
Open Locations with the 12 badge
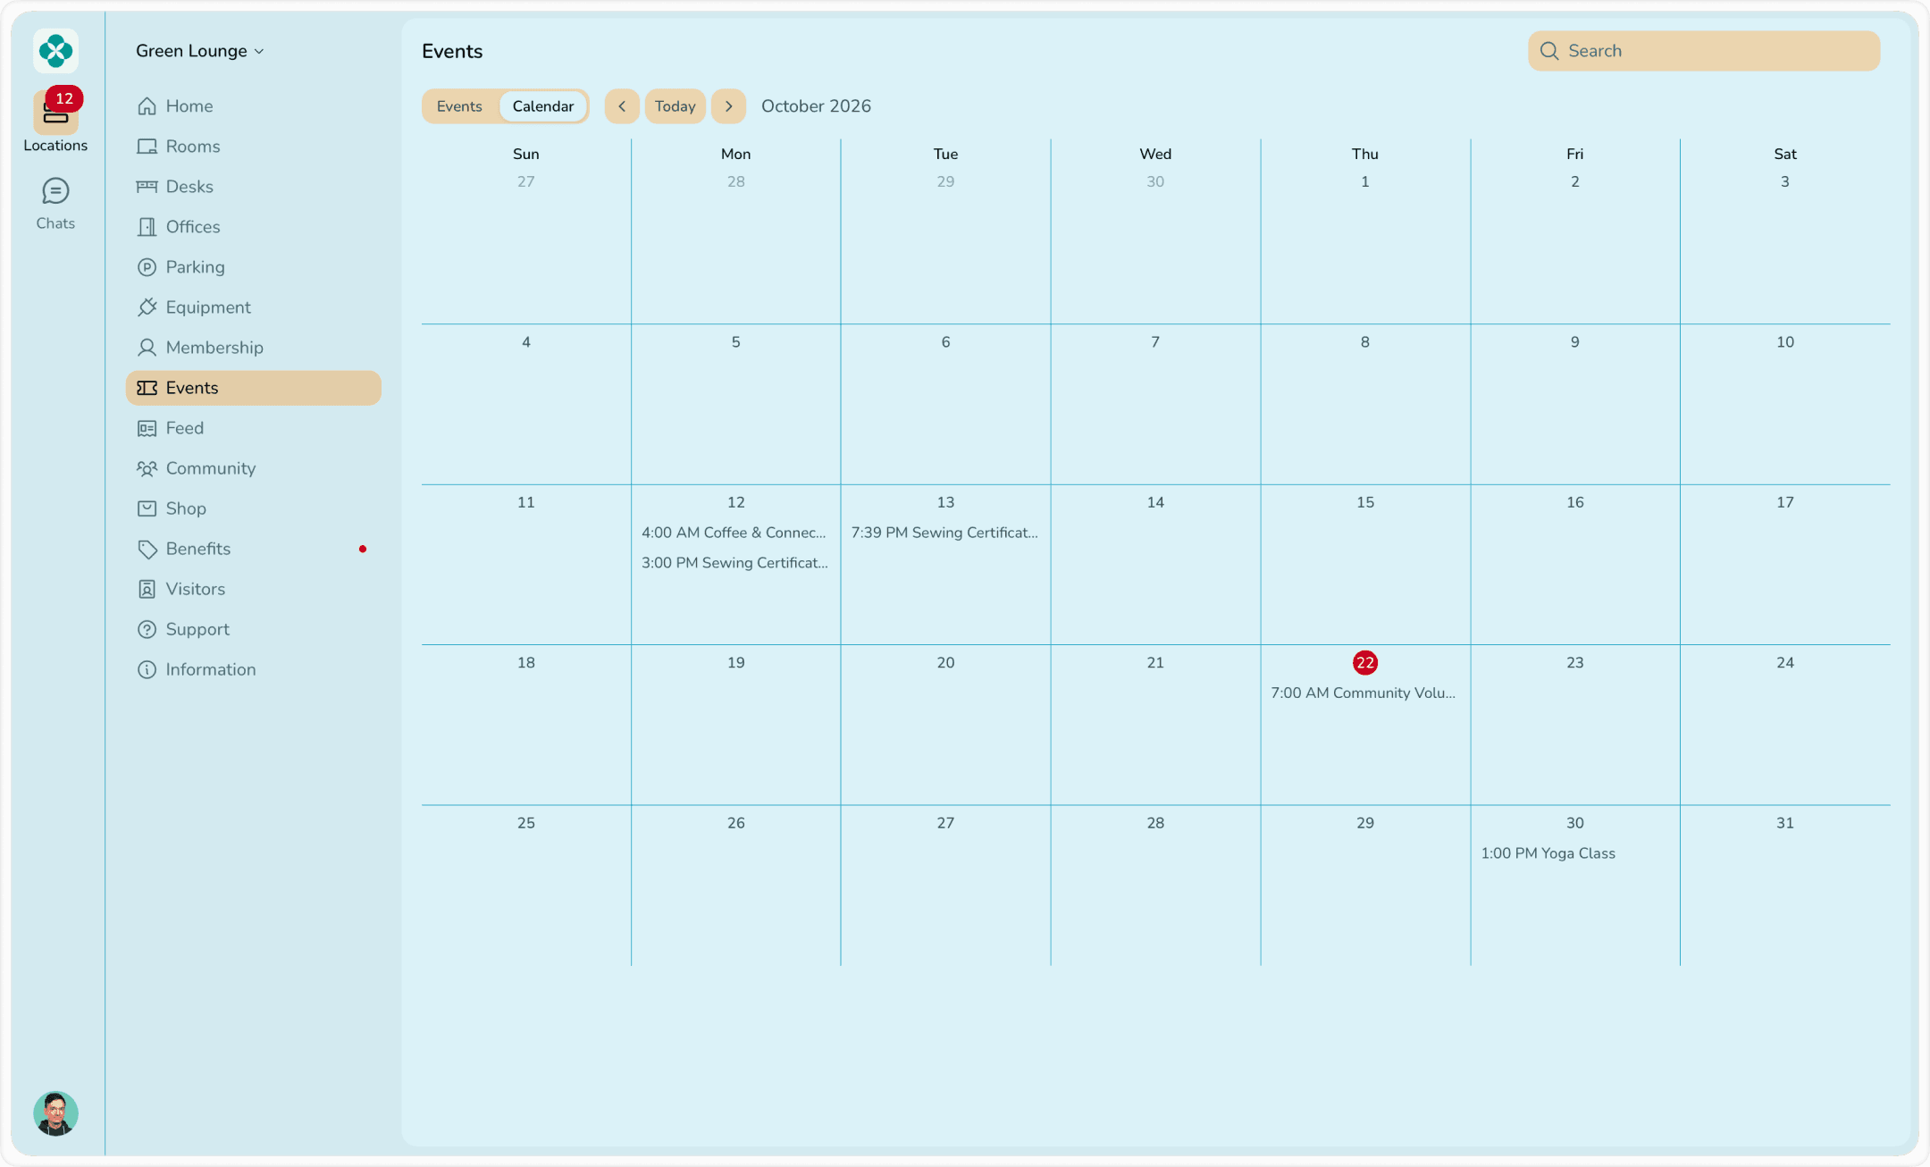coord(55,122)
